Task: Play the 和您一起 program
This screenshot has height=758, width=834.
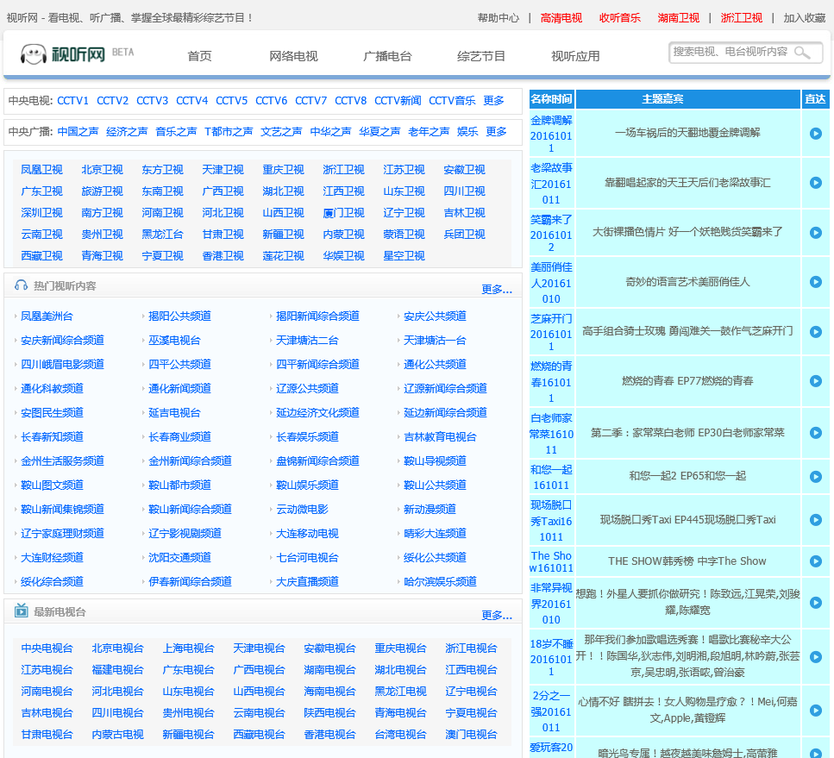Action: tap(815, 477)
